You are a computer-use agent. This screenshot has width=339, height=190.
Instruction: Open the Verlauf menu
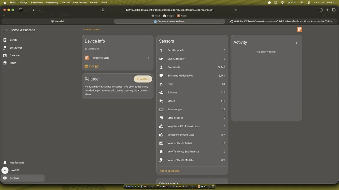pyautogui.click(x=66, y=3)
